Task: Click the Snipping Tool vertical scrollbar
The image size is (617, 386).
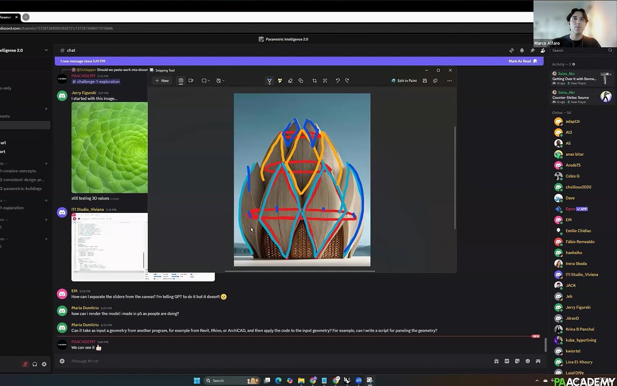Action: click(455, 178)
